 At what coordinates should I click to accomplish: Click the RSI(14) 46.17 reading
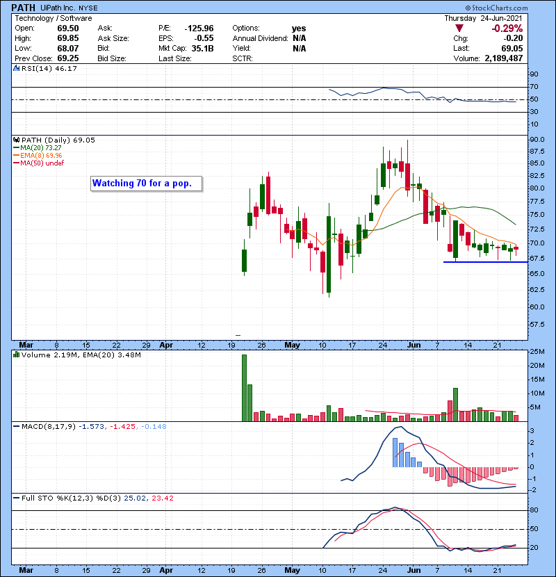[49, 68]
